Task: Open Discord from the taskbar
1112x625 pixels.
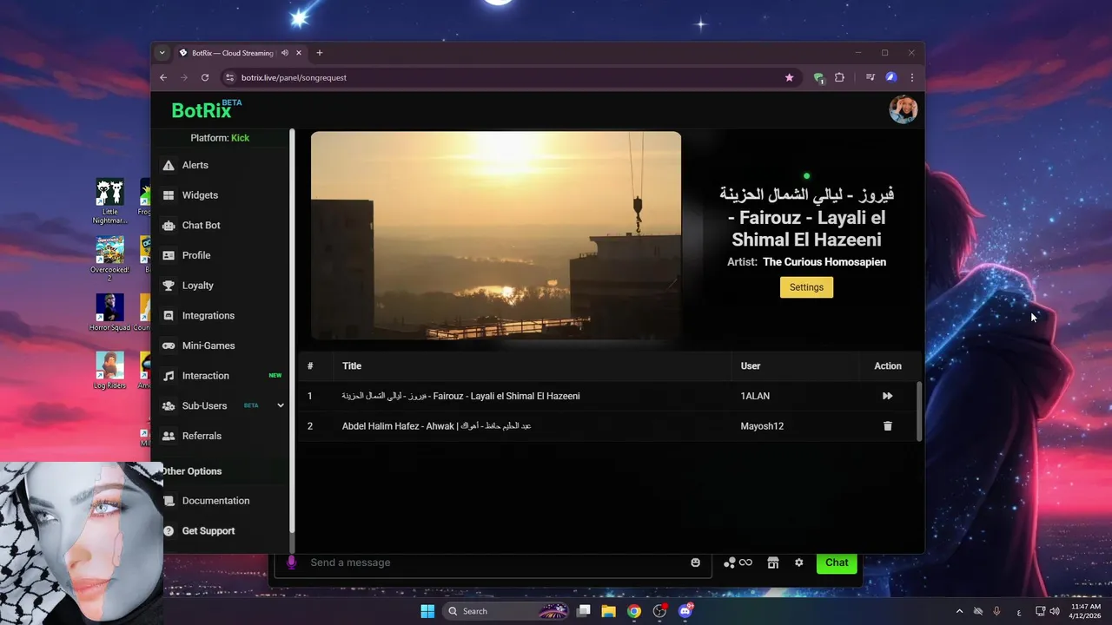Action: [685, 611]
